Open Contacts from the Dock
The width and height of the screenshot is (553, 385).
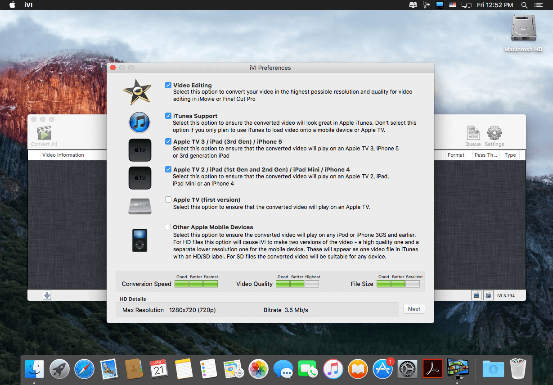134,369
